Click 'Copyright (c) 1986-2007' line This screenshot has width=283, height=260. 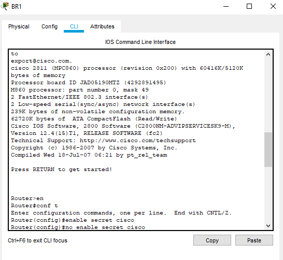94,148
